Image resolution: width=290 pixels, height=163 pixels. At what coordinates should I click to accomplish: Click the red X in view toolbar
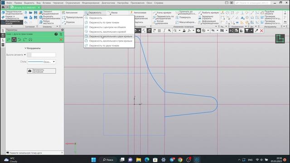(261, 31)
